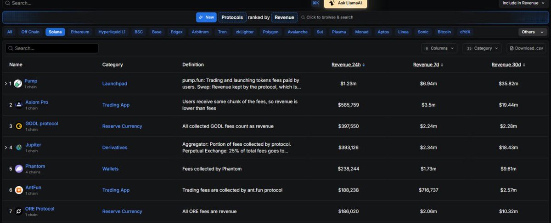Open the Jupiter protocol link
This screenshot has height=223, width=551.
click(x=33, y=145)
